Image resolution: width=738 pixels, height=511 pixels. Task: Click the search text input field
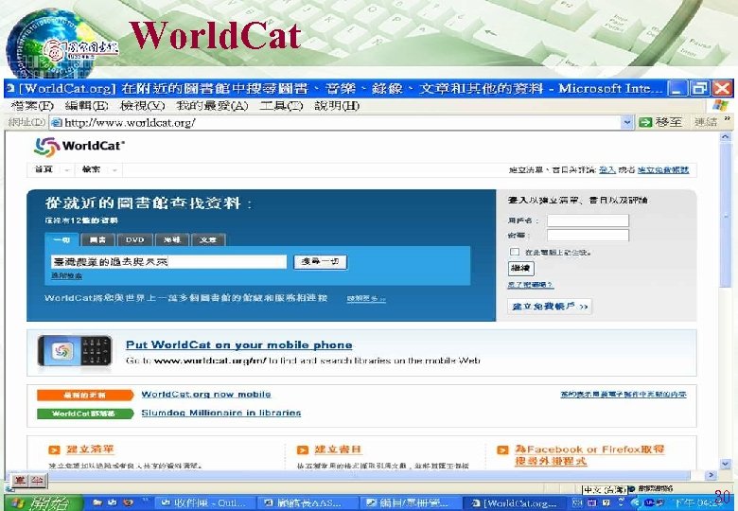click(x=168, y=261)
